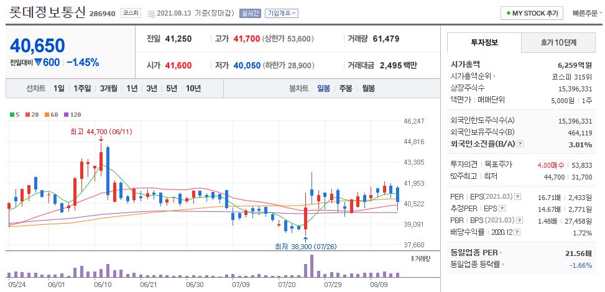The image size is (605, 292).
Task: Click the green 5-day moving average legend square
Action: coord(12,114)
